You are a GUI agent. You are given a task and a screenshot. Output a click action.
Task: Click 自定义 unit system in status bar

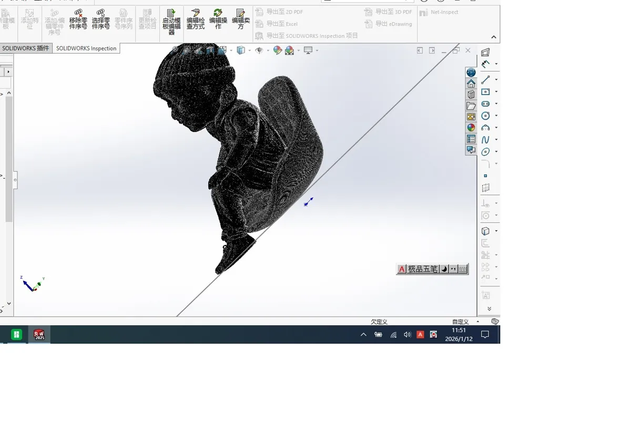(x=460, y=322)
